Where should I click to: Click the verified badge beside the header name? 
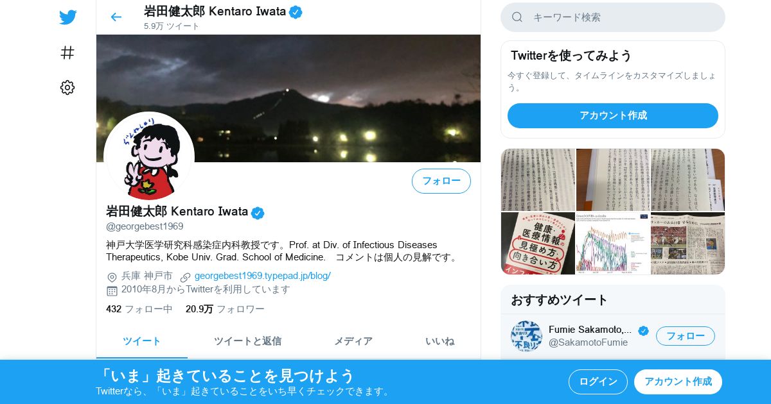tap(296, 12)
